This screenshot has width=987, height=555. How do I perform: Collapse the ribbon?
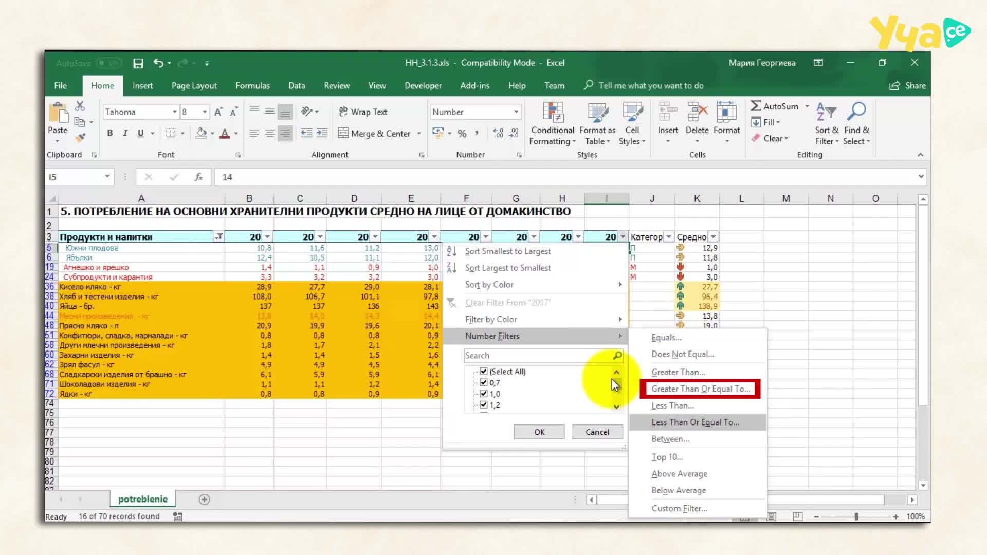click(920, 155)
